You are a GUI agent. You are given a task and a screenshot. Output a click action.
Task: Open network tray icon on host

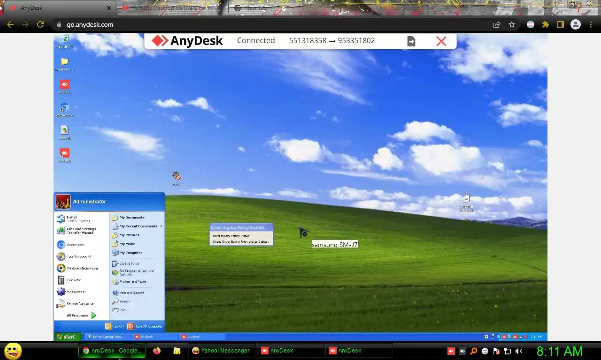click(508, 351)
